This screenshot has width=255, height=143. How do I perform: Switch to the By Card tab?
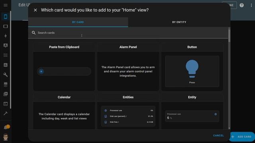point(78,22)
